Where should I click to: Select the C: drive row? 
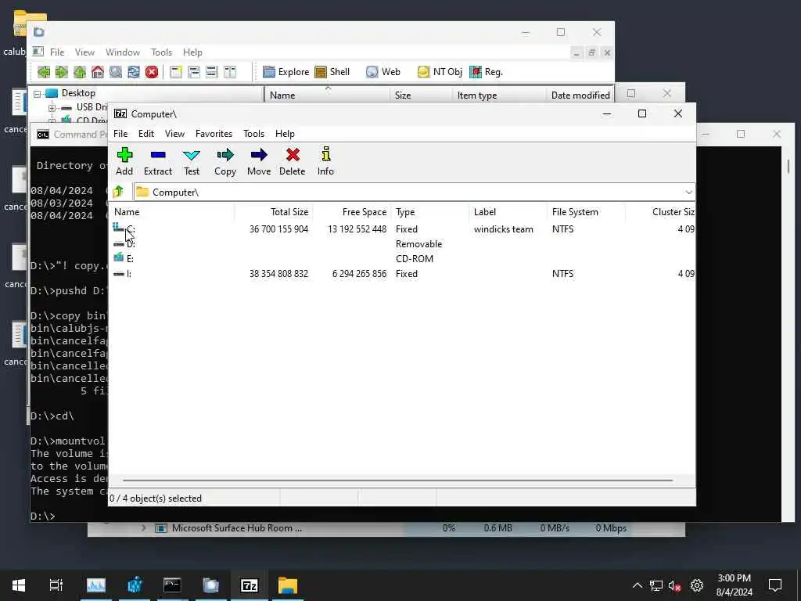(402, 229)
